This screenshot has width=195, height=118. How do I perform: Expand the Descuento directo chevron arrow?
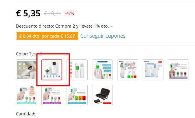[x=111, y=26]
